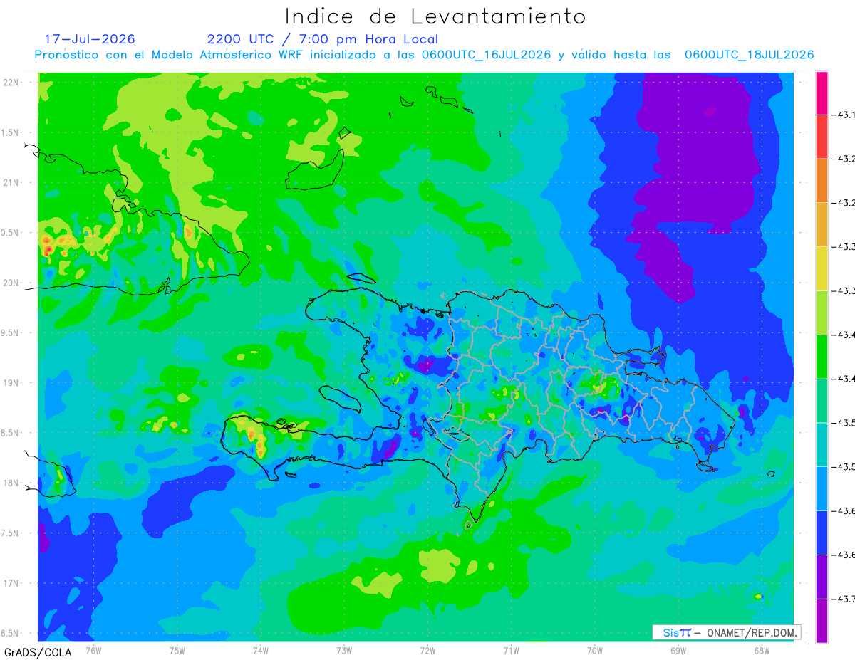Screen dimensions: 855x660
Task: Select the 75W longitude label
Action: coord(177,651)
